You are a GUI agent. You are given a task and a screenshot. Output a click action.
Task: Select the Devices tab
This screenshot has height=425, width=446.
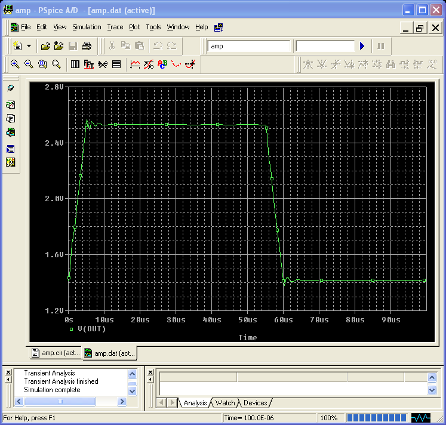255,403
